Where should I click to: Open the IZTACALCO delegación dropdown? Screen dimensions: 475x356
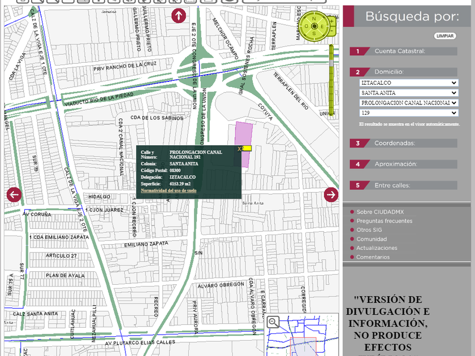pyautogui.click(x=409, y=83)
